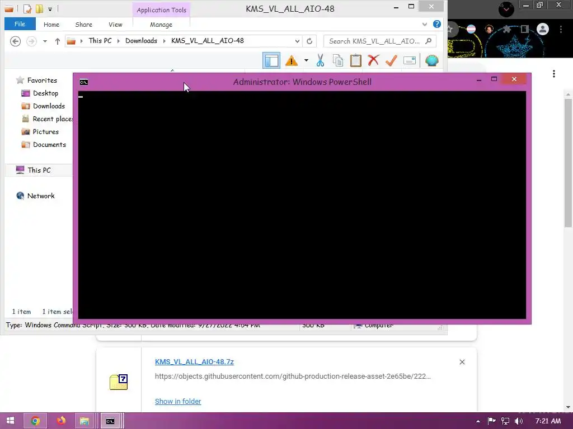Click the 7:21 AM taskbar clock

click(548, 421)
